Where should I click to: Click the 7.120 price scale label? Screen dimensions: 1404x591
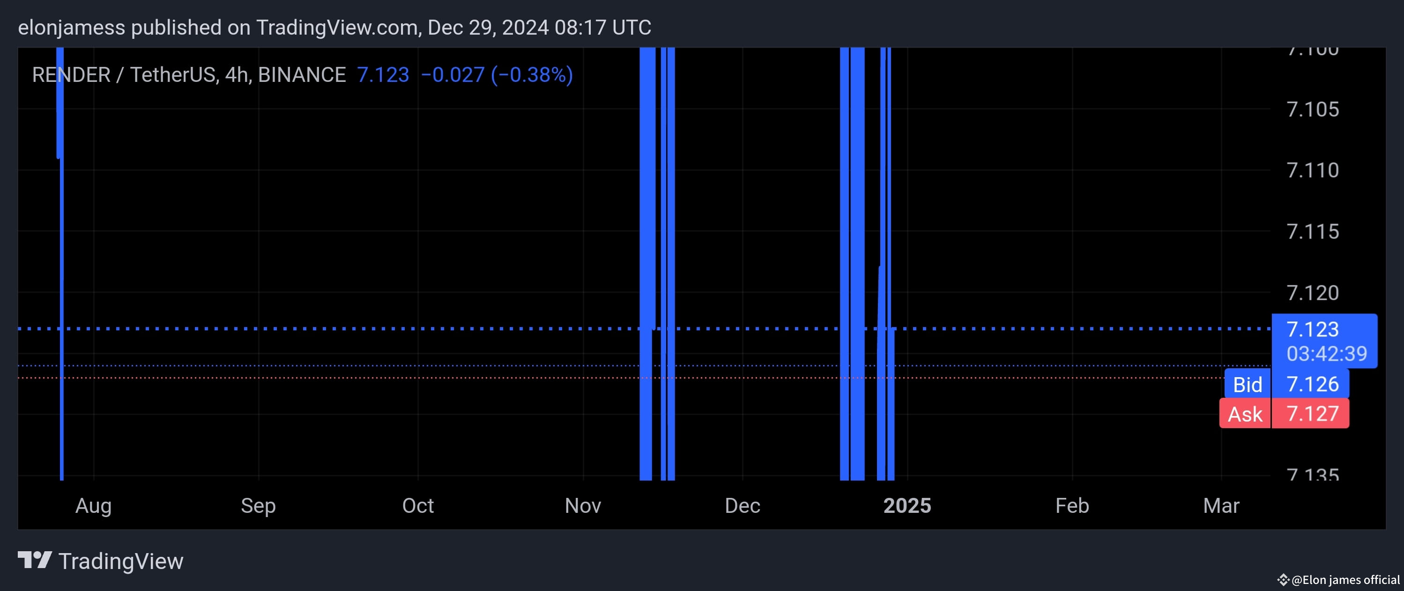(x=1313, y=293)
